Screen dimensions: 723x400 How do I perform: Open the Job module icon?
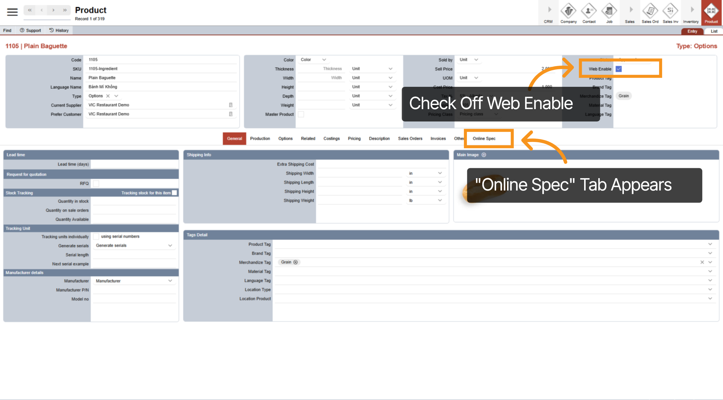[x=609, y=13]
